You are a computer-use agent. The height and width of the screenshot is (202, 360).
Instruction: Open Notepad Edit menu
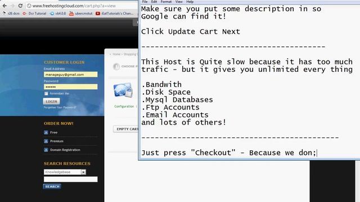[x=154, y=2]
